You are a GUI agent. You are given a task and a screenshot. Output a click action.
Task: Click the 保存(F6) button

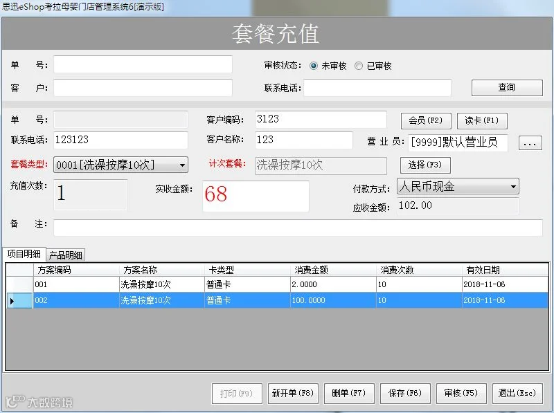click(x=405, y=393)
